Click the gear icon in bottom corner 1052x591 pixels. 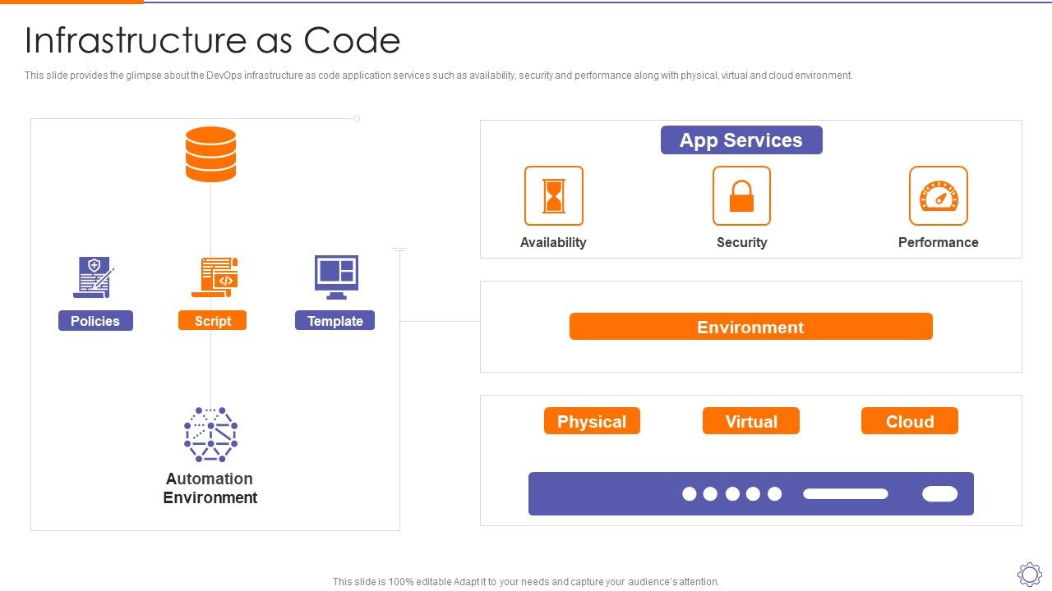click(x=1030, y=574)
